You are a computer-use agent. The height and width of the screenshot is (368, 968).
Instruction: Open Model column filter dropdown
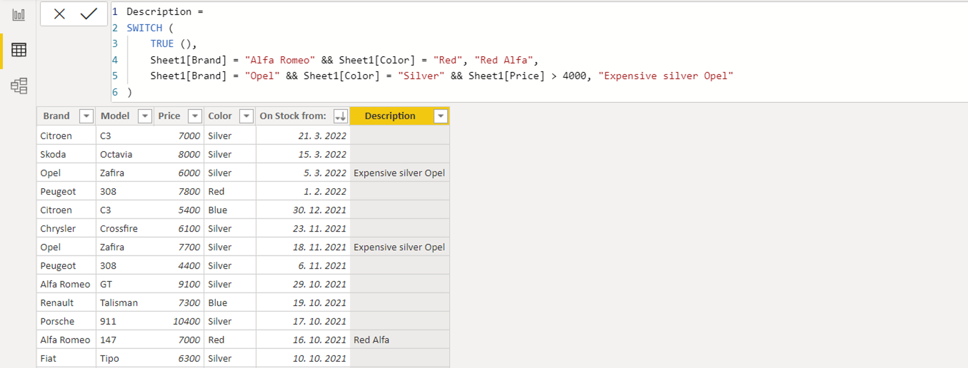point(145,116)
